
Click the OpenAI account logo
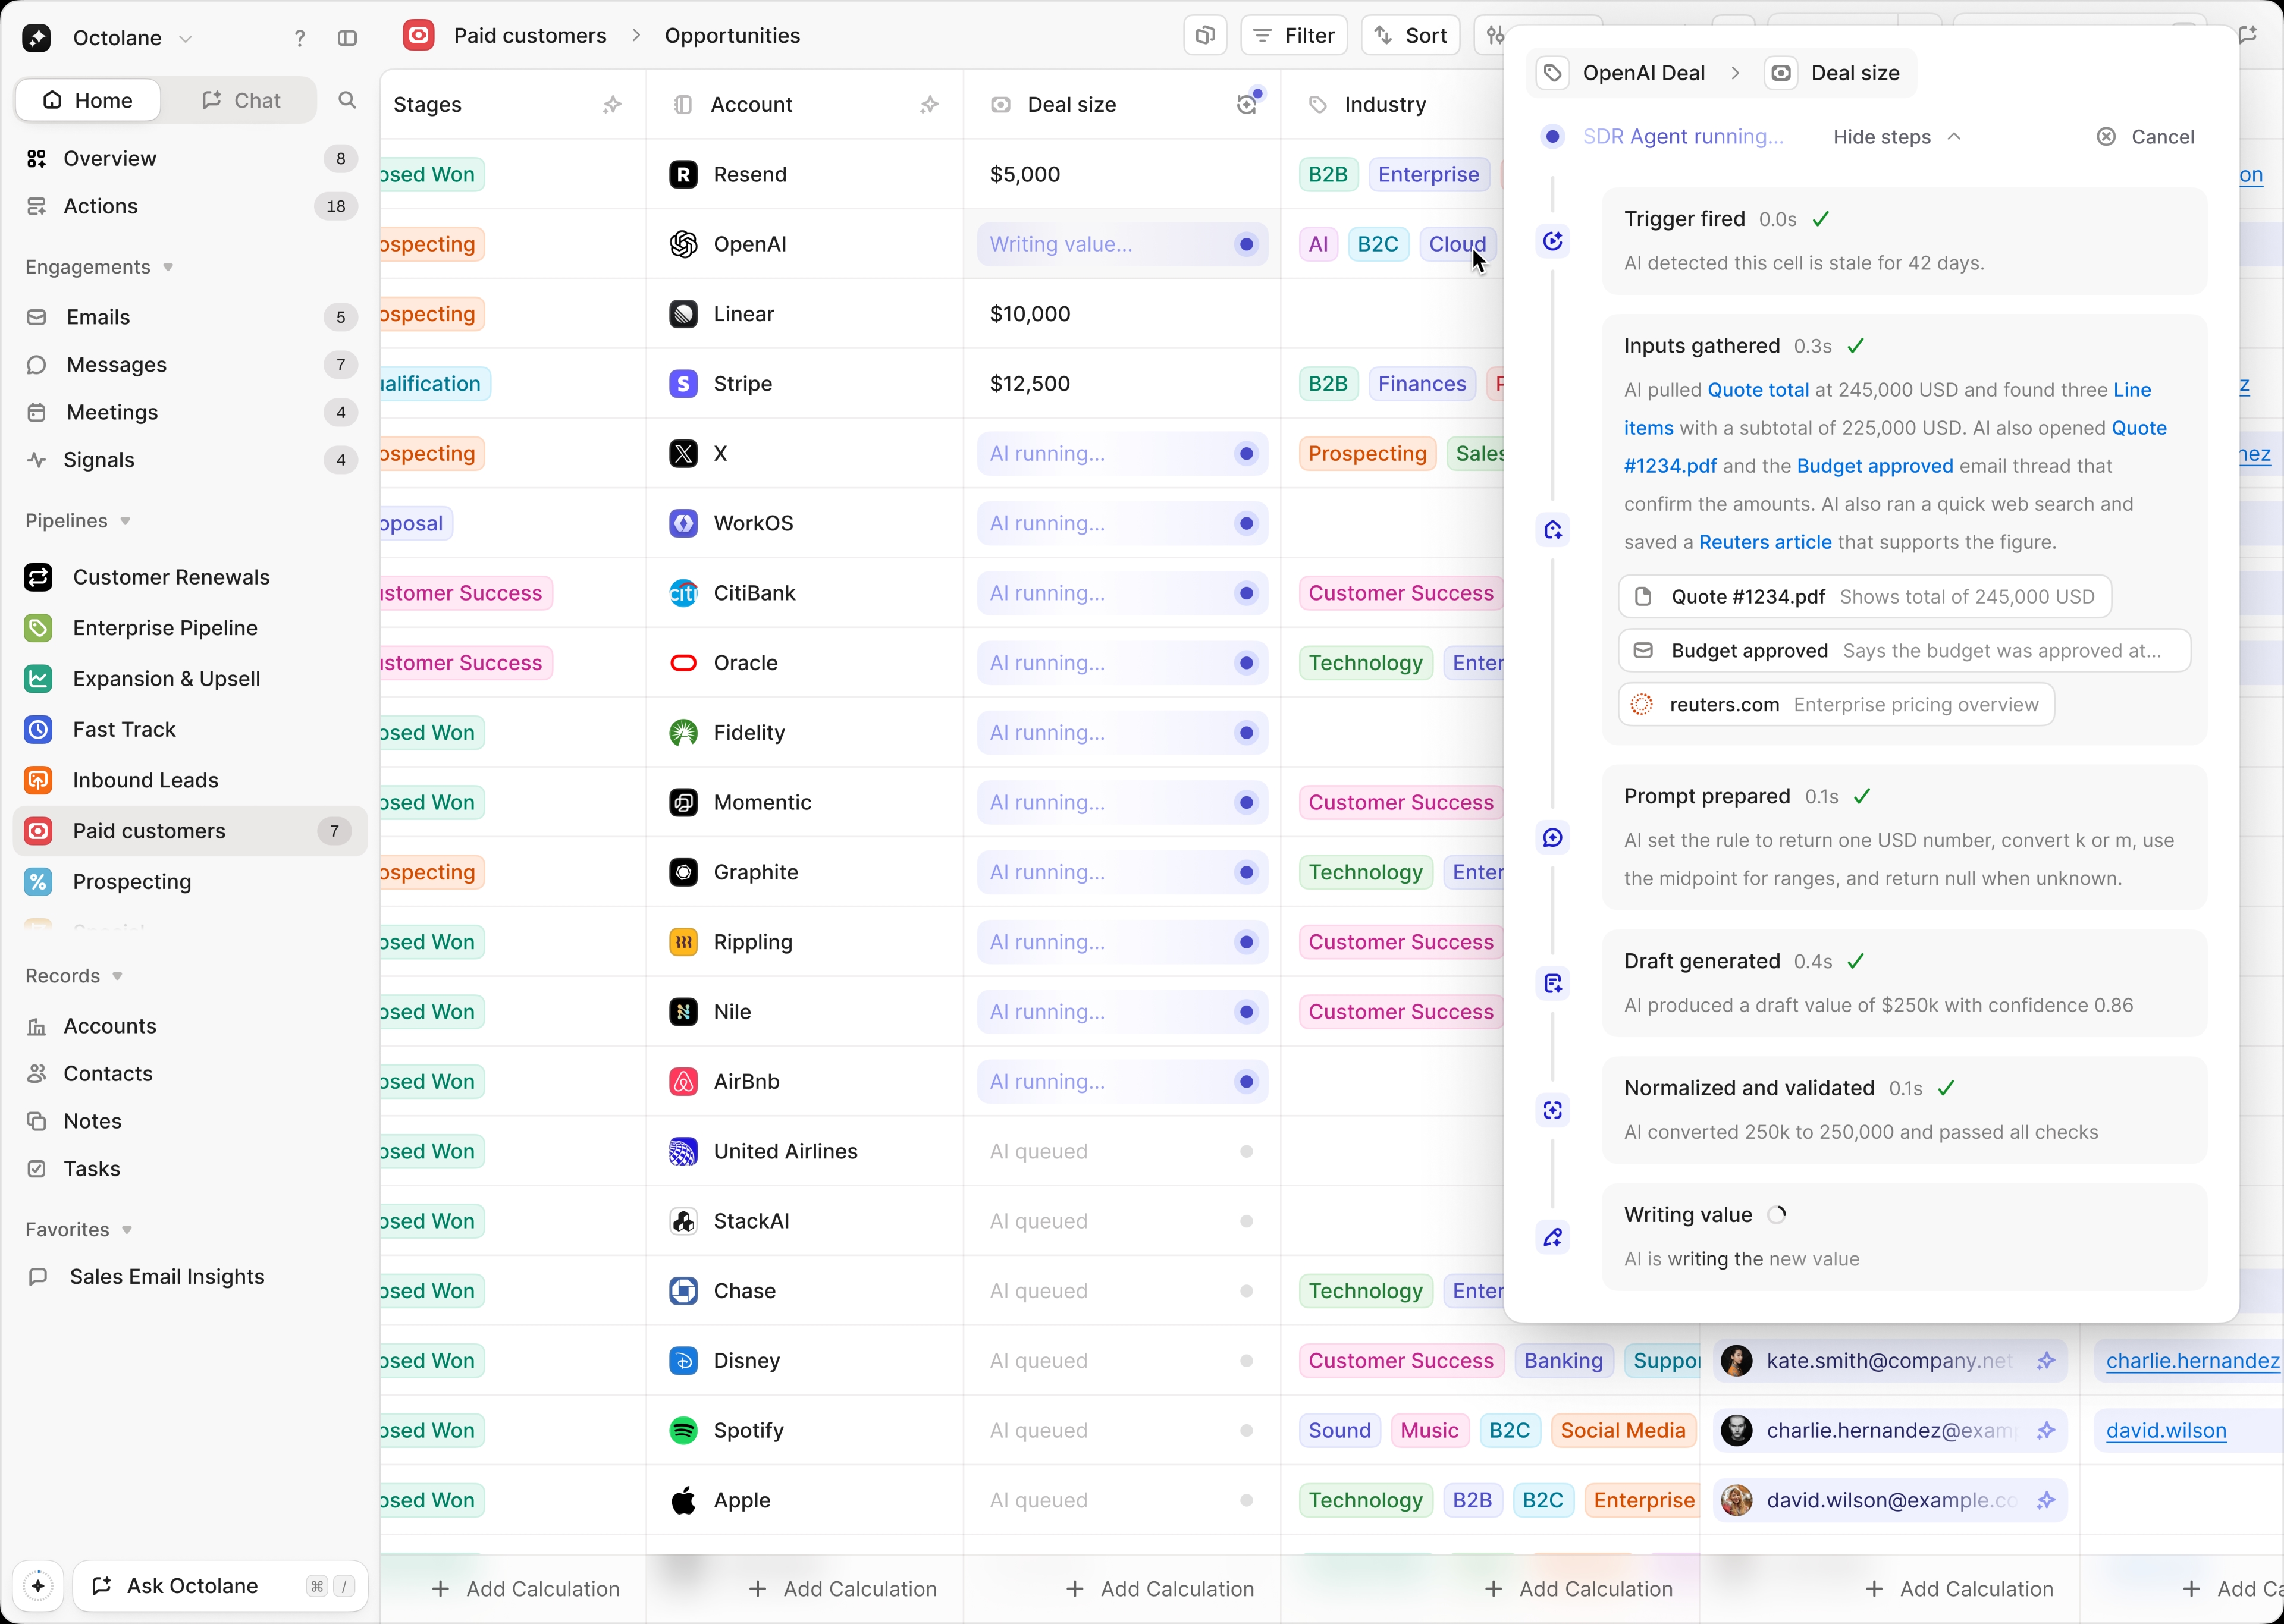(683, 245)
